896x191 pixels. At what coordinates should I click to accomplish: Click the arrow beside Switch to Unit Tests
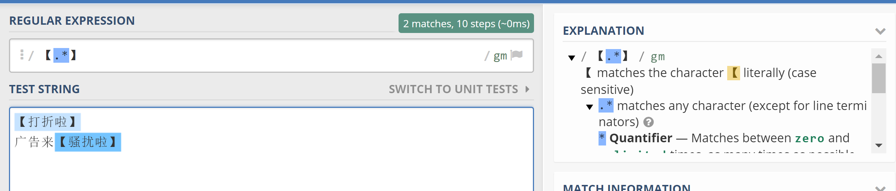(x=527, y=89)
